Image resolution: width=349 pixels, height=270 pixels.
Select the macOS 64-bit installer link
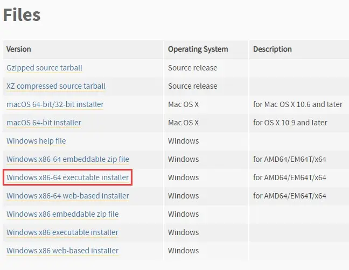click(x=44, y=123)
